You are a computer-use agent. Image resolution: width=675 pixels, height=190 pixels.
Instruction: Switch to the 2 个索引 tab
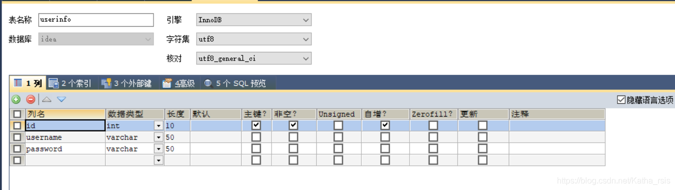click(x=71, y=83)
